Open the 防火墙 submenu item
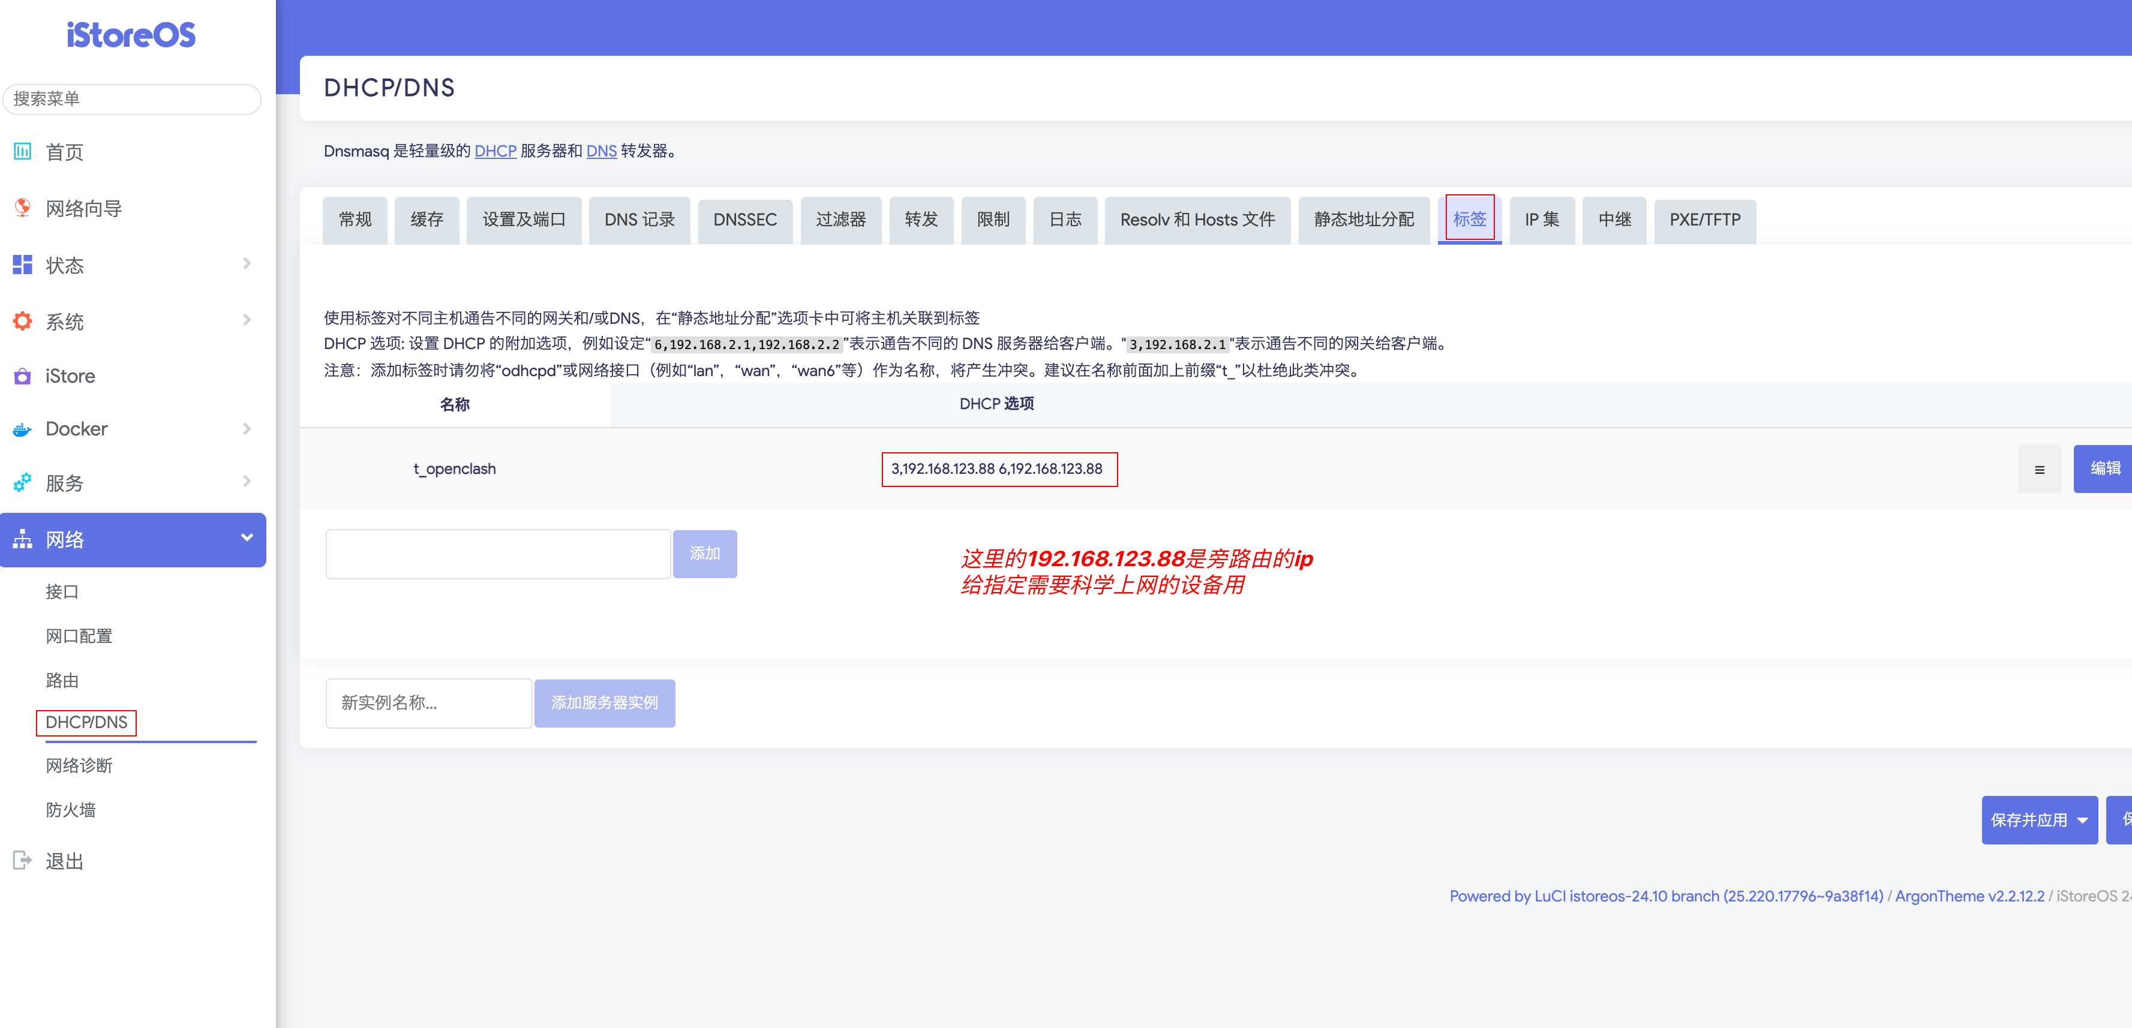This screenshot has width=2132, height=1028. (x=70, y=810)
